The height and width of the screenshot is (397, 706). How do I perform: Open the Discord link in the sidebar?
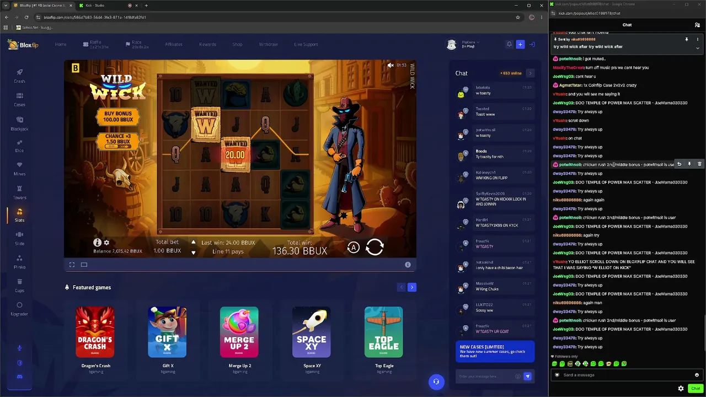pos(19,377)
